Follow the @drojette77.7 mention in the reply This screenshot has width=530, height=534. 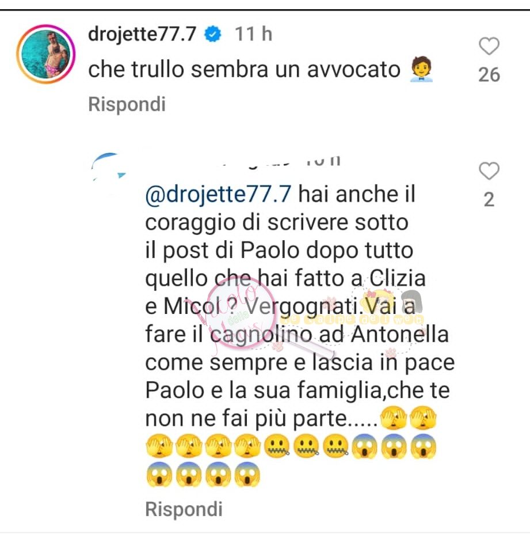218,195
